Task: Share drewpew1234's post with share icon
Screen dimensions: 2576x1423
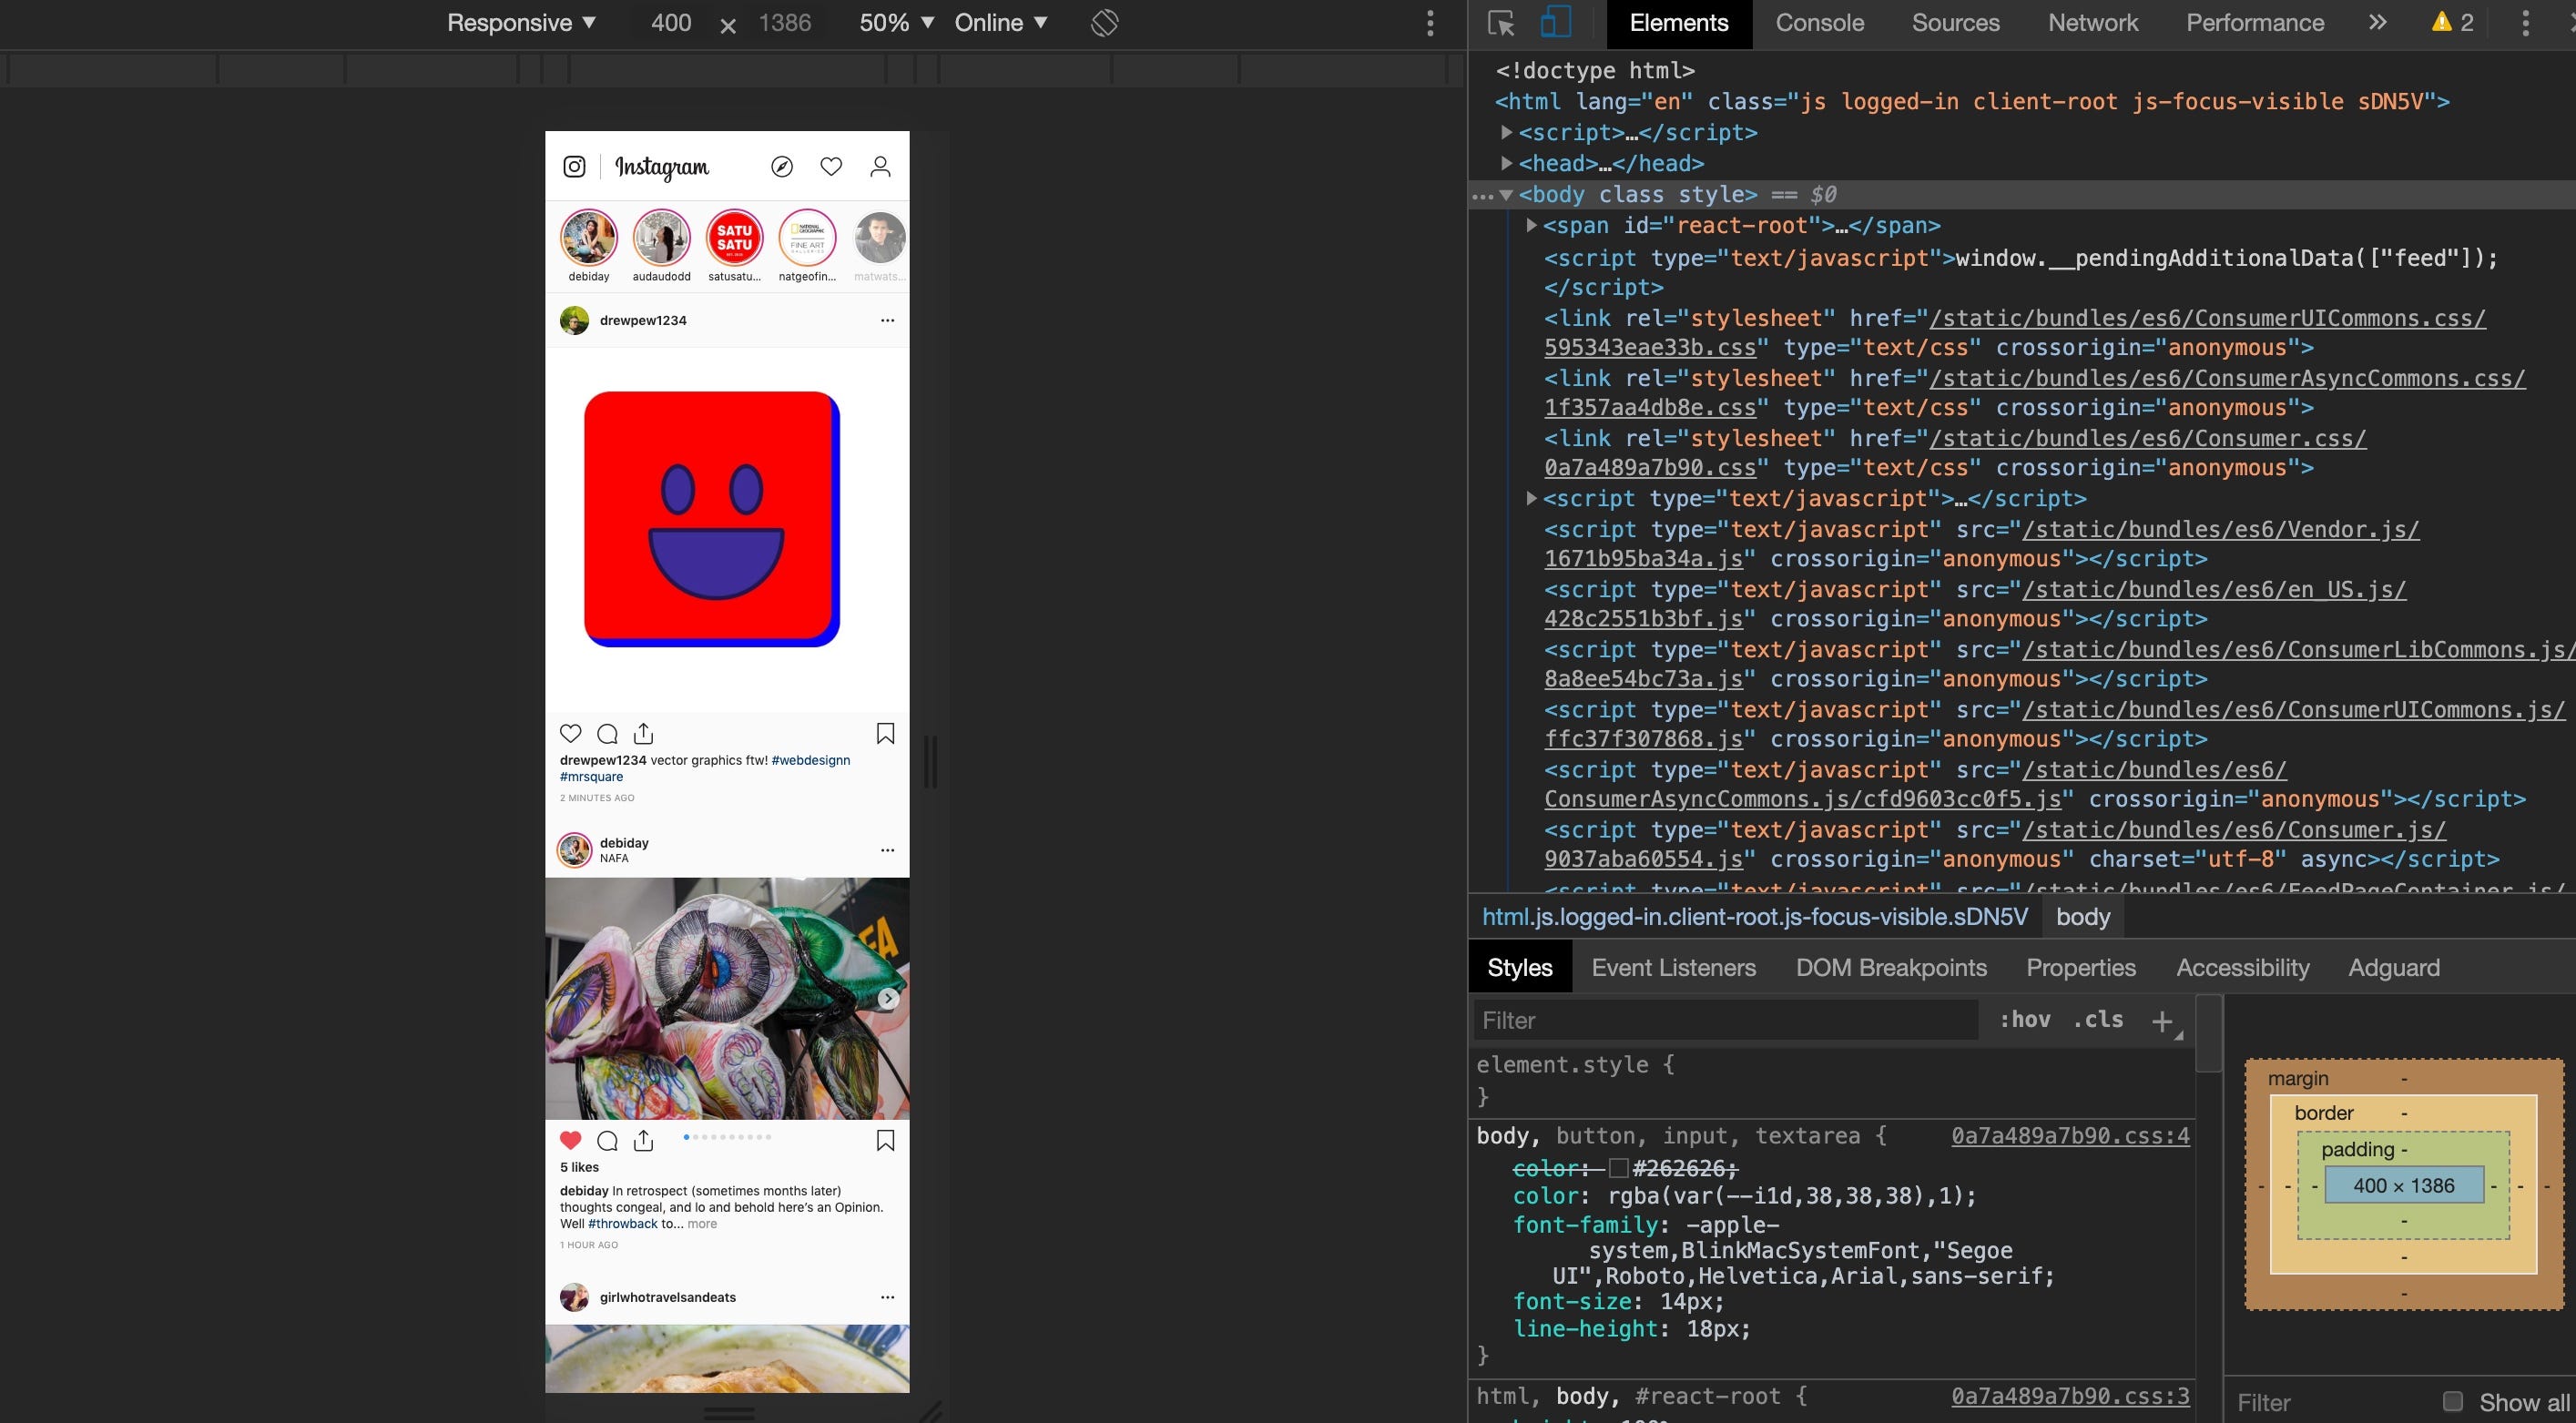Action: [x=644, y=733]
